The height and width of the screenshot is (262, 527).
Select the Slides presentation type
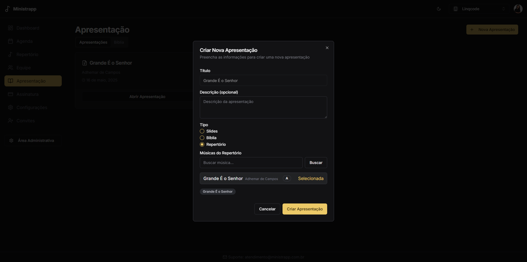click(x=202, y=131)
